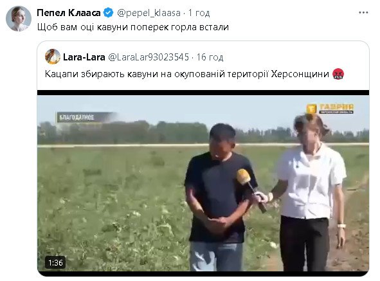Click the man in dark t-shirt in video
Image resolution: width=380 pixels, height=281 pixels.
(218, 197)
